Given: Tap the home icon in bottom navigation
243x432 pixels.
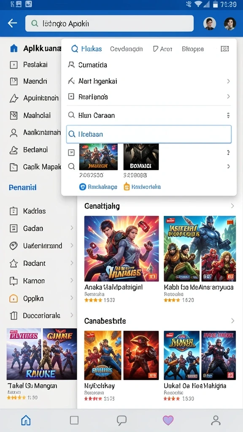Looking at the screenshot, I should [x=26, y=420].
